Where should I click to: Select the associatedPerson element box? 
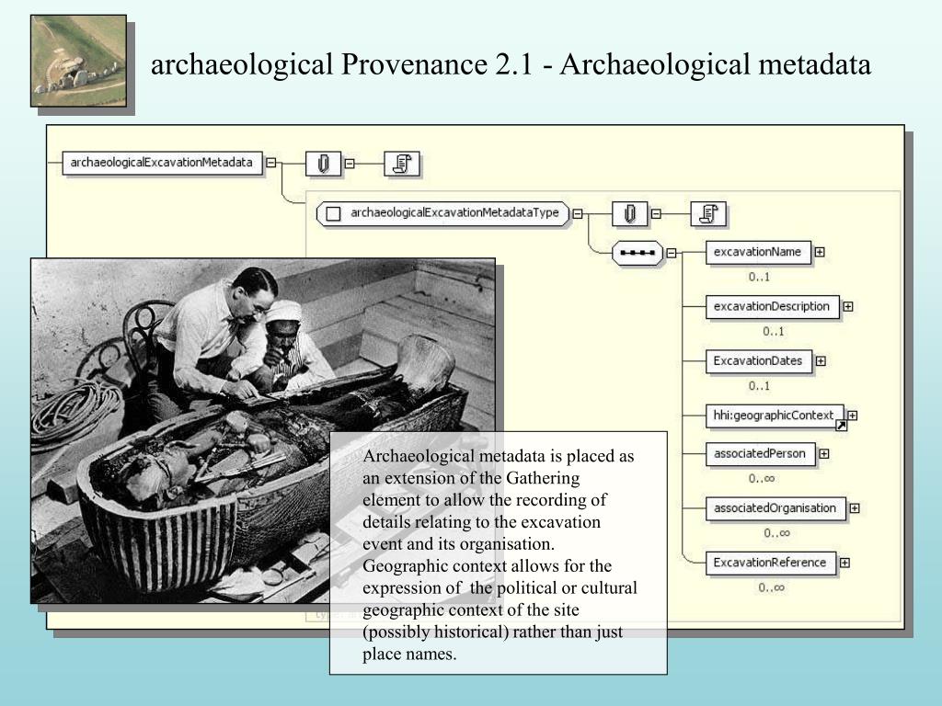pyautogui.click(x=761, y=454)
